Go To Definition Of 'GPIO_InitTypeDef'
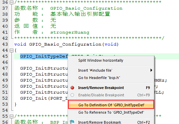Screen dimensions: 179x124 (111, 105)
